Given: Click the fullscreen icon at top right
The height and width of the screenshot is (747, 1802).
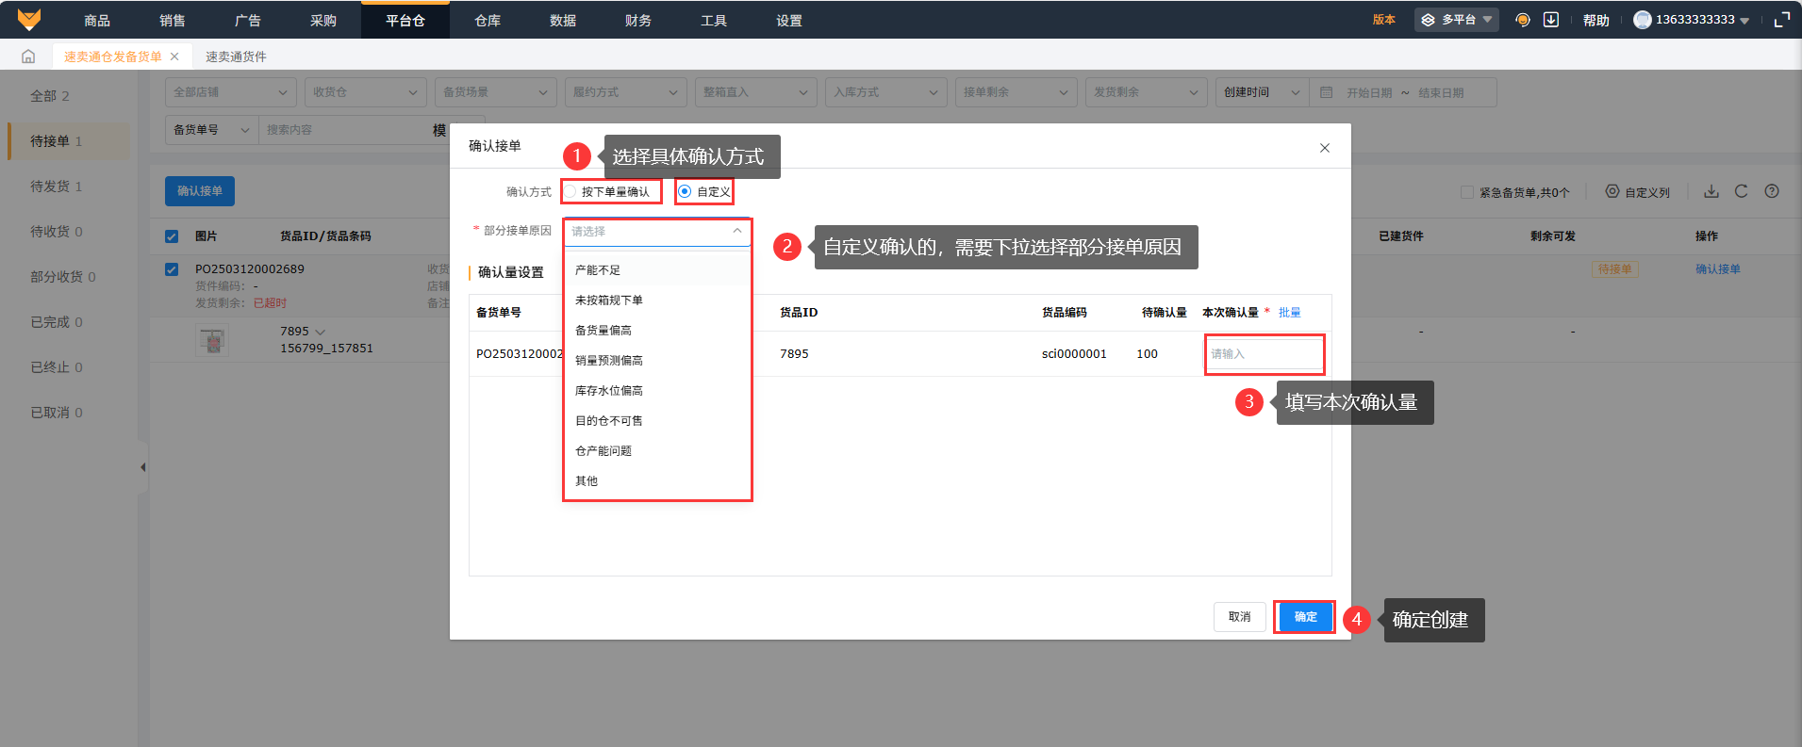Looking at the screenshot, I should coord(1781,20).
